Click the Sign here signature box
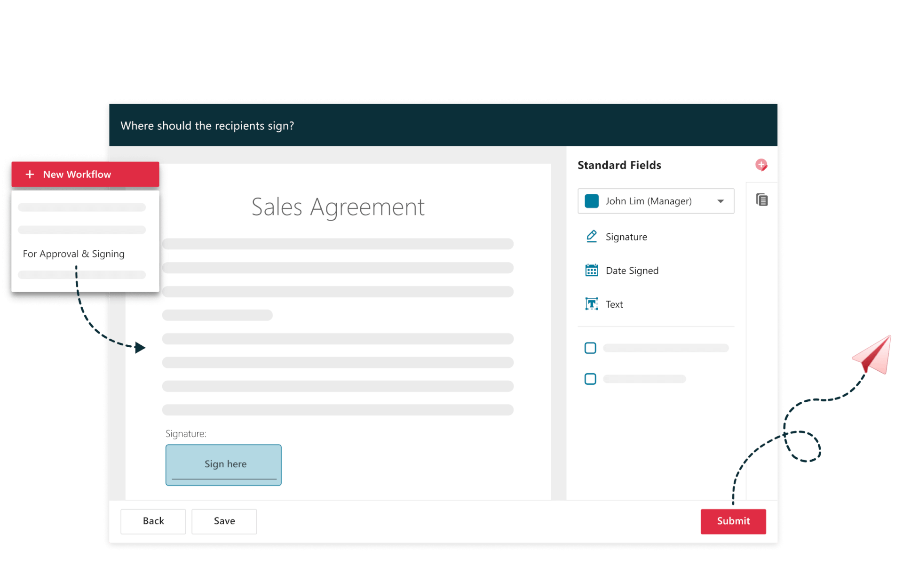 click(223, 465)
